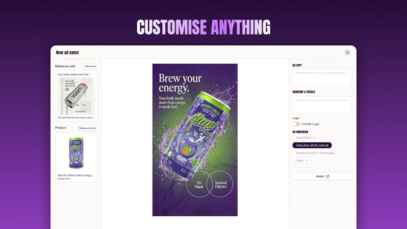407x229 pixels.
Task: Select Insta story (9:16, vertical) dimension
Action: coord(312,145)
